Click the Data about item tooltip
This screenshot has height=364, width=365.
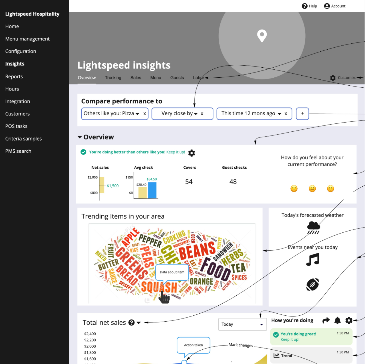pos(172,272)
